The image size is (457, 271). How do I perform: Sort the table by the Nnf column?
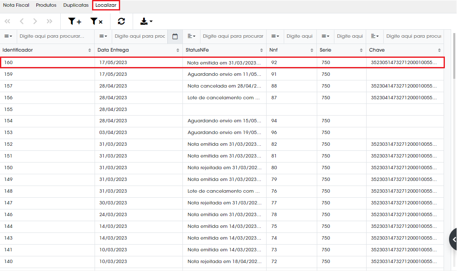(312, 50)
